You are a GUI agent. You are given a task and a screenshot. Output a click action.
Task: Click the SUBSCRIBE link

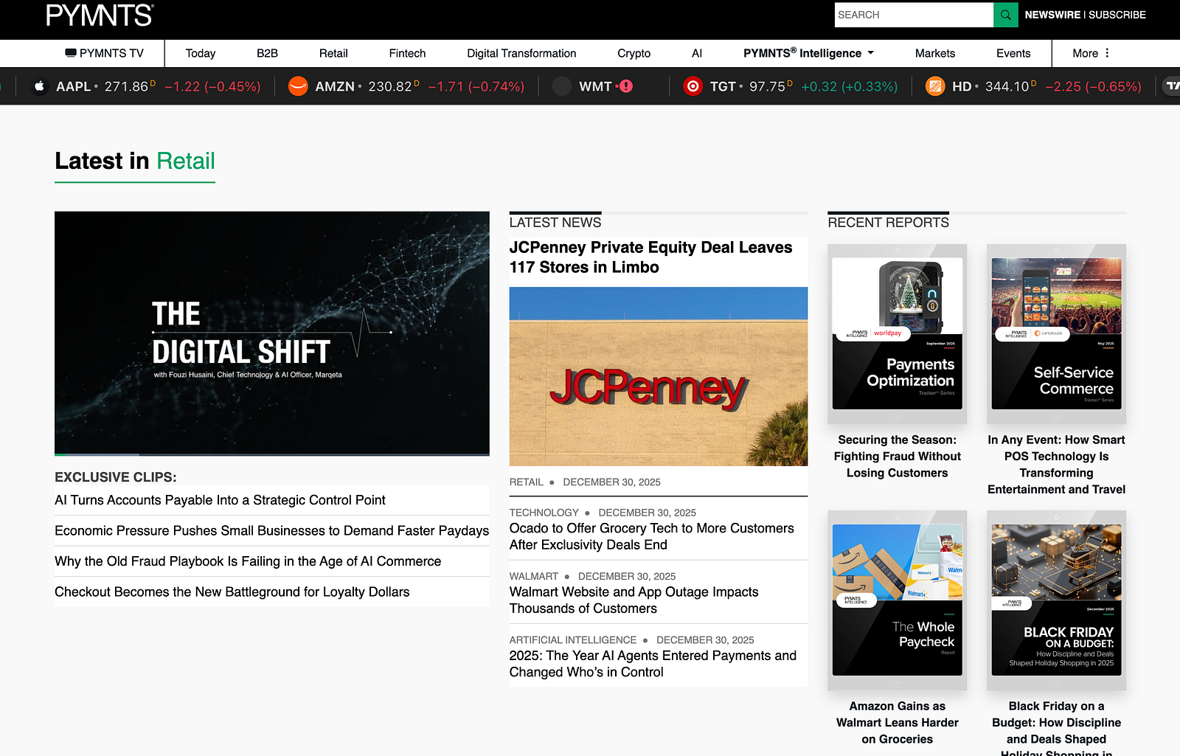point(1117,15)
